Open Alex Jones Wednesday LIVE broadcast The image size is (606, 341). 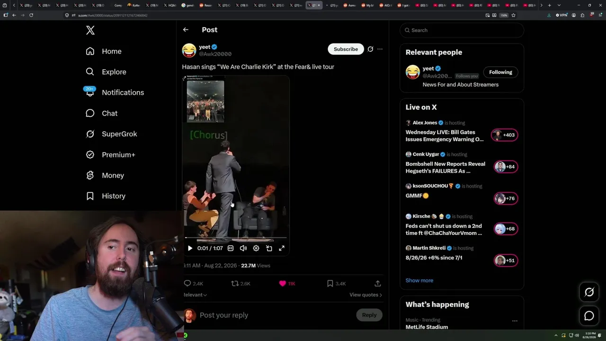pos(445,136)
